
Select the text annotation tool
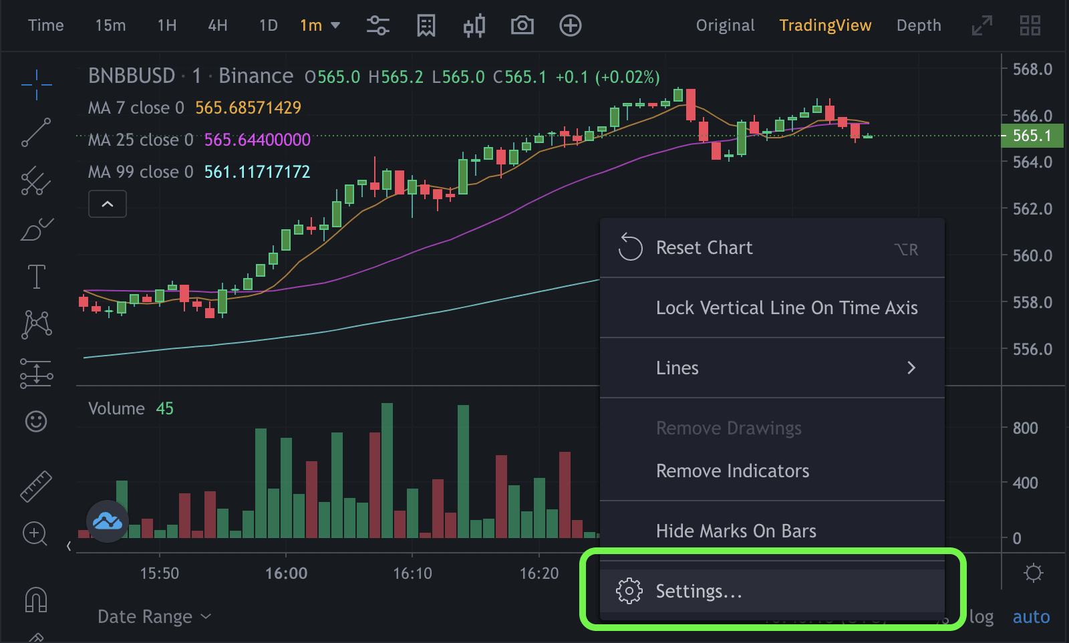coord(36,277)
